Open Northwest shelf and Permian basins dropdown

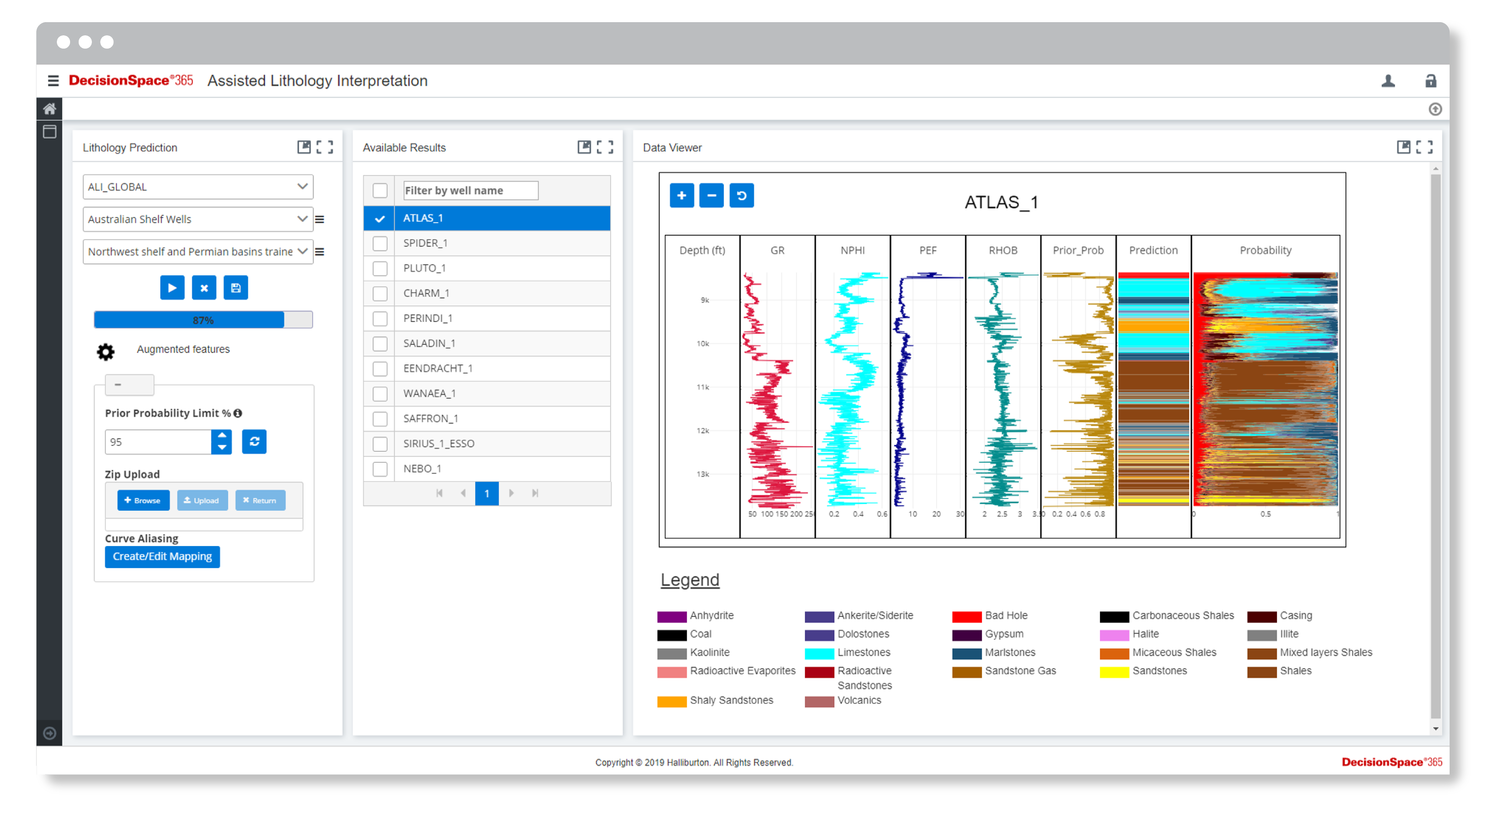197,252
